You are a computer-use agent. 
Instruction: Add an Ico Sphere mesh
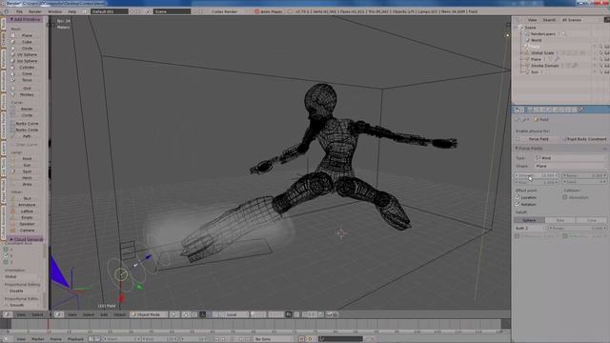click(27, 61)
